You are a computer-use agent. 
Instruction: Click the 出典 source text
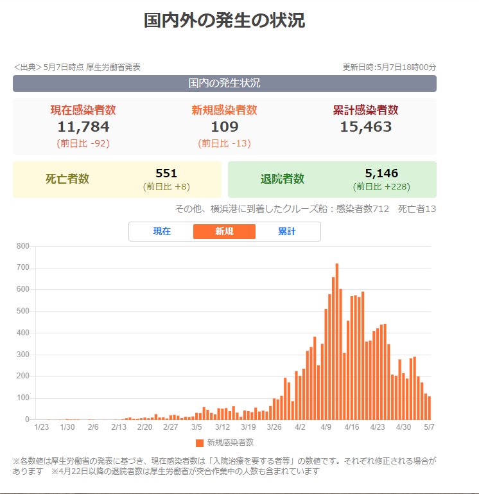[77, 67]
